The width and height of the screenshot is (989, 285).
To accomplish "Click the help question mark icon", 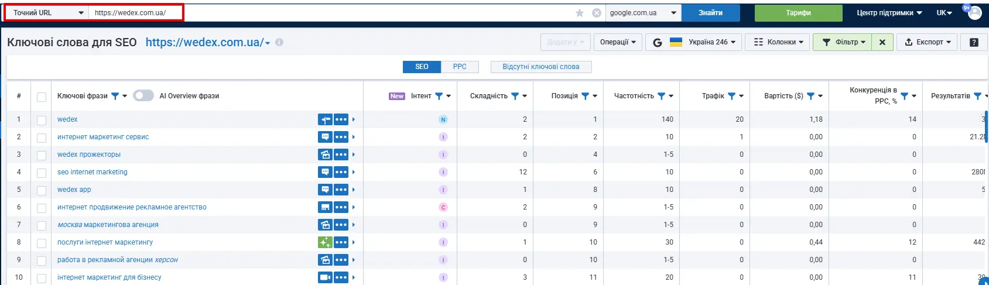I will [974, 42].
